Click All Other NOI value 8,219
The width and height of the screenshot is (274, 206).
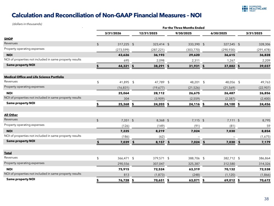160,131
